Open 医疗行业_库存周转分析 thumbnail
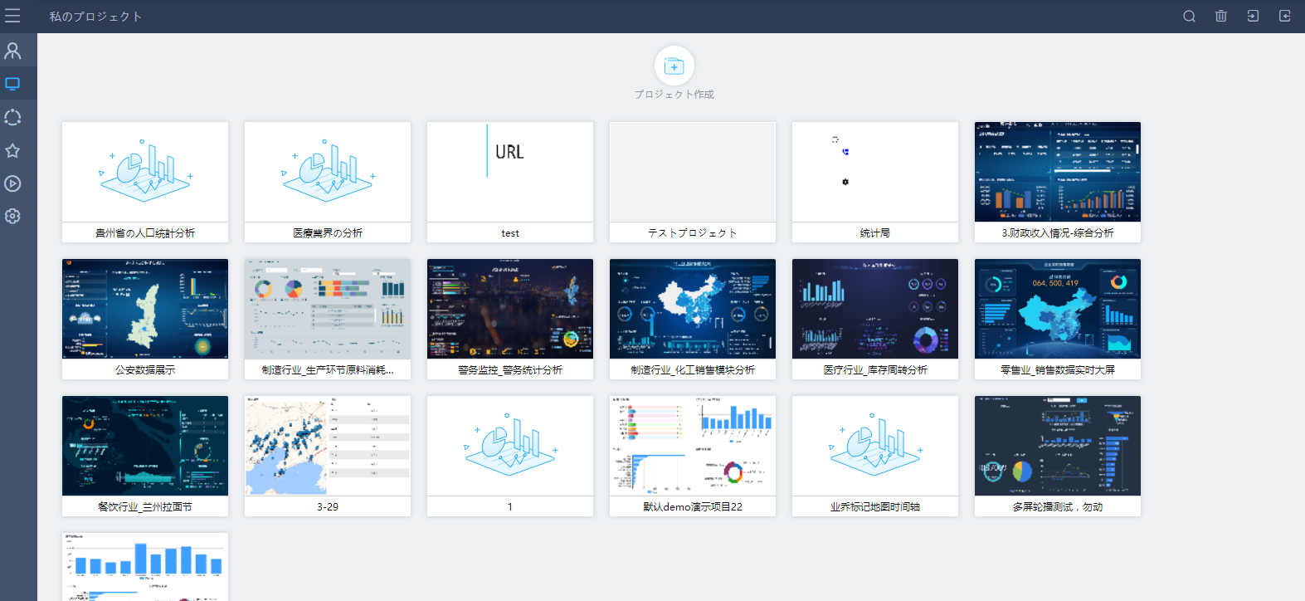The height and width of the screenshot is (601, 1305). coord(875,309)
